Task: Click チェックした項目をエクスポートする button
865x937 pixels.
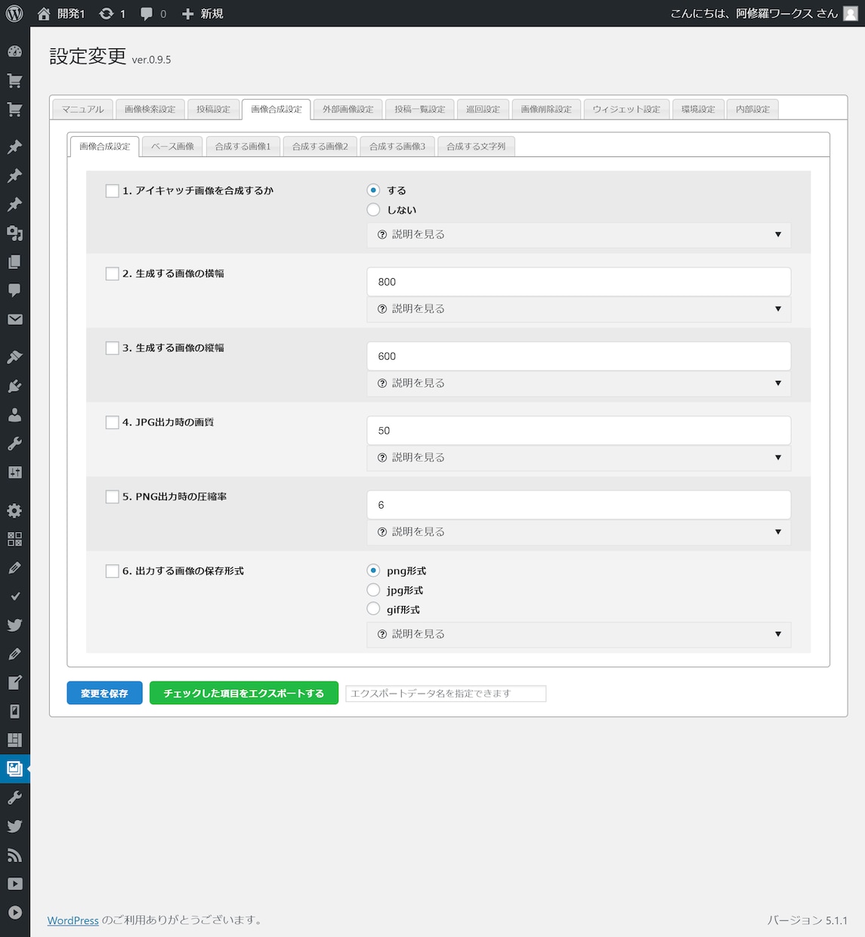Action: [x=244, y=693]
